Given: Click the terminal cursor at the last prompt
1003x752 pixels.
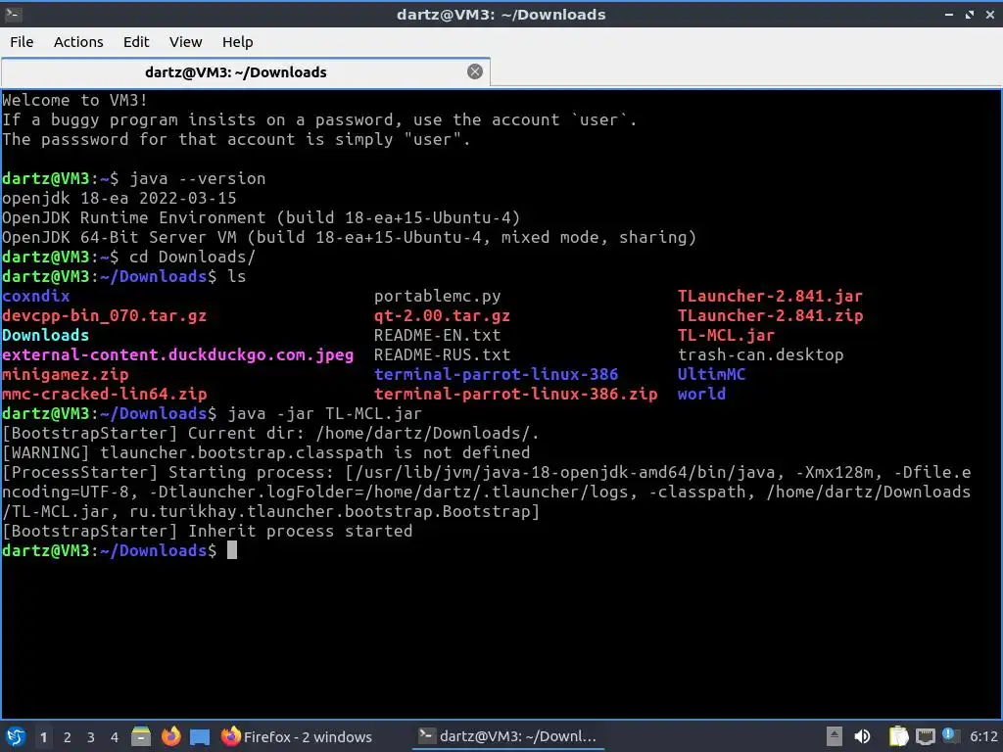Looking at the screenshot, I should point(232,550).
